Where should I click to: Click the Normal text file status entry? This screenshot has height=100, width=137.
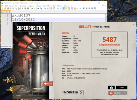pos(6,47)
